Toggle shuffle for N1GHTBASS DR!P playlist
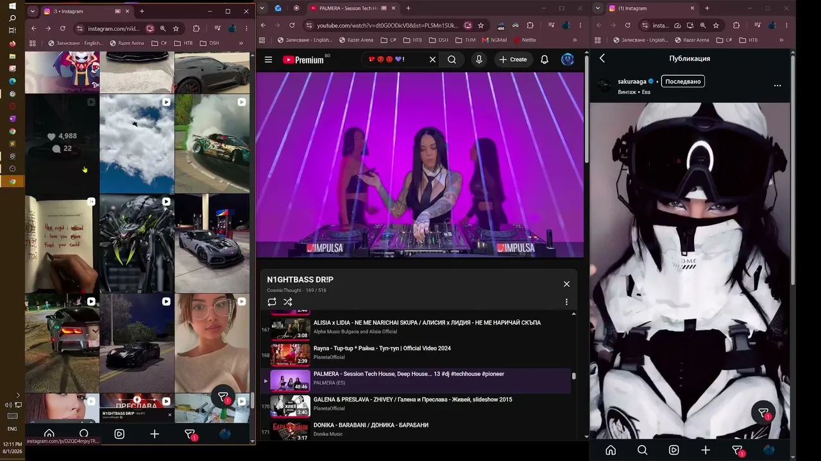821x461 pixels. (x=287, y=302)
